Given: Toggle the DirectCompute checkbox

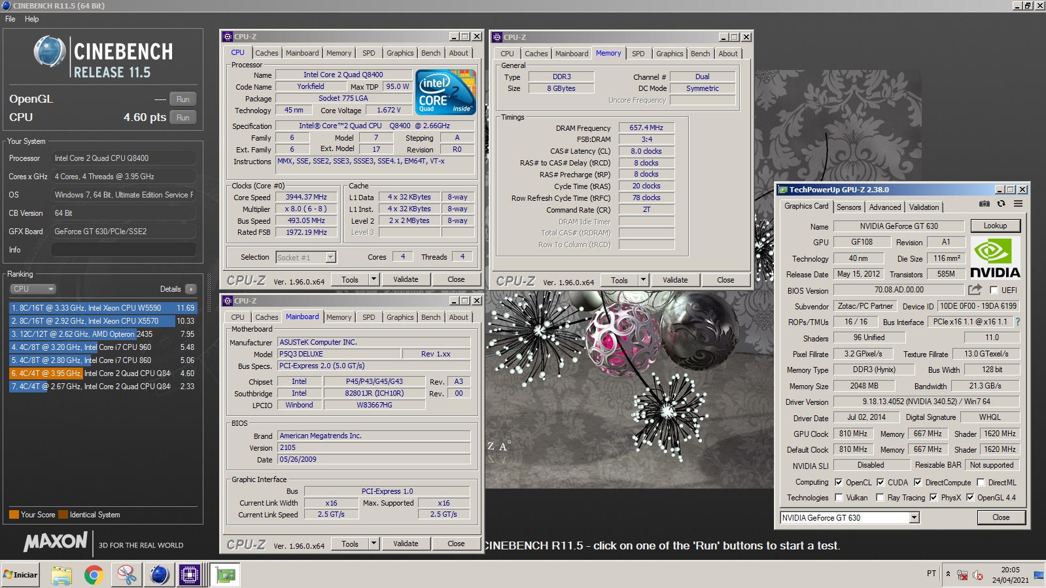Looking at the screenshot, I should [x=918, y=483].
